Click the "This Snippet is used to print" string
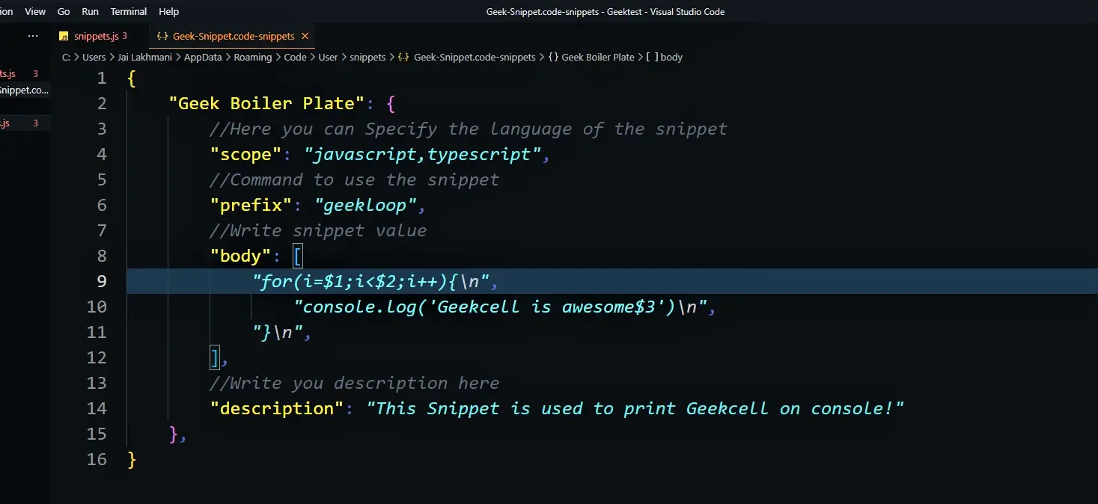This screenshot has height=504, width=1098. click(635, 408)
